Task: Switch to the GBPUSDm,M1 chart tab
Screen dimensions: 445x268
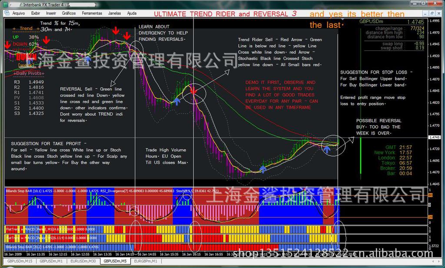Action: 51,261
